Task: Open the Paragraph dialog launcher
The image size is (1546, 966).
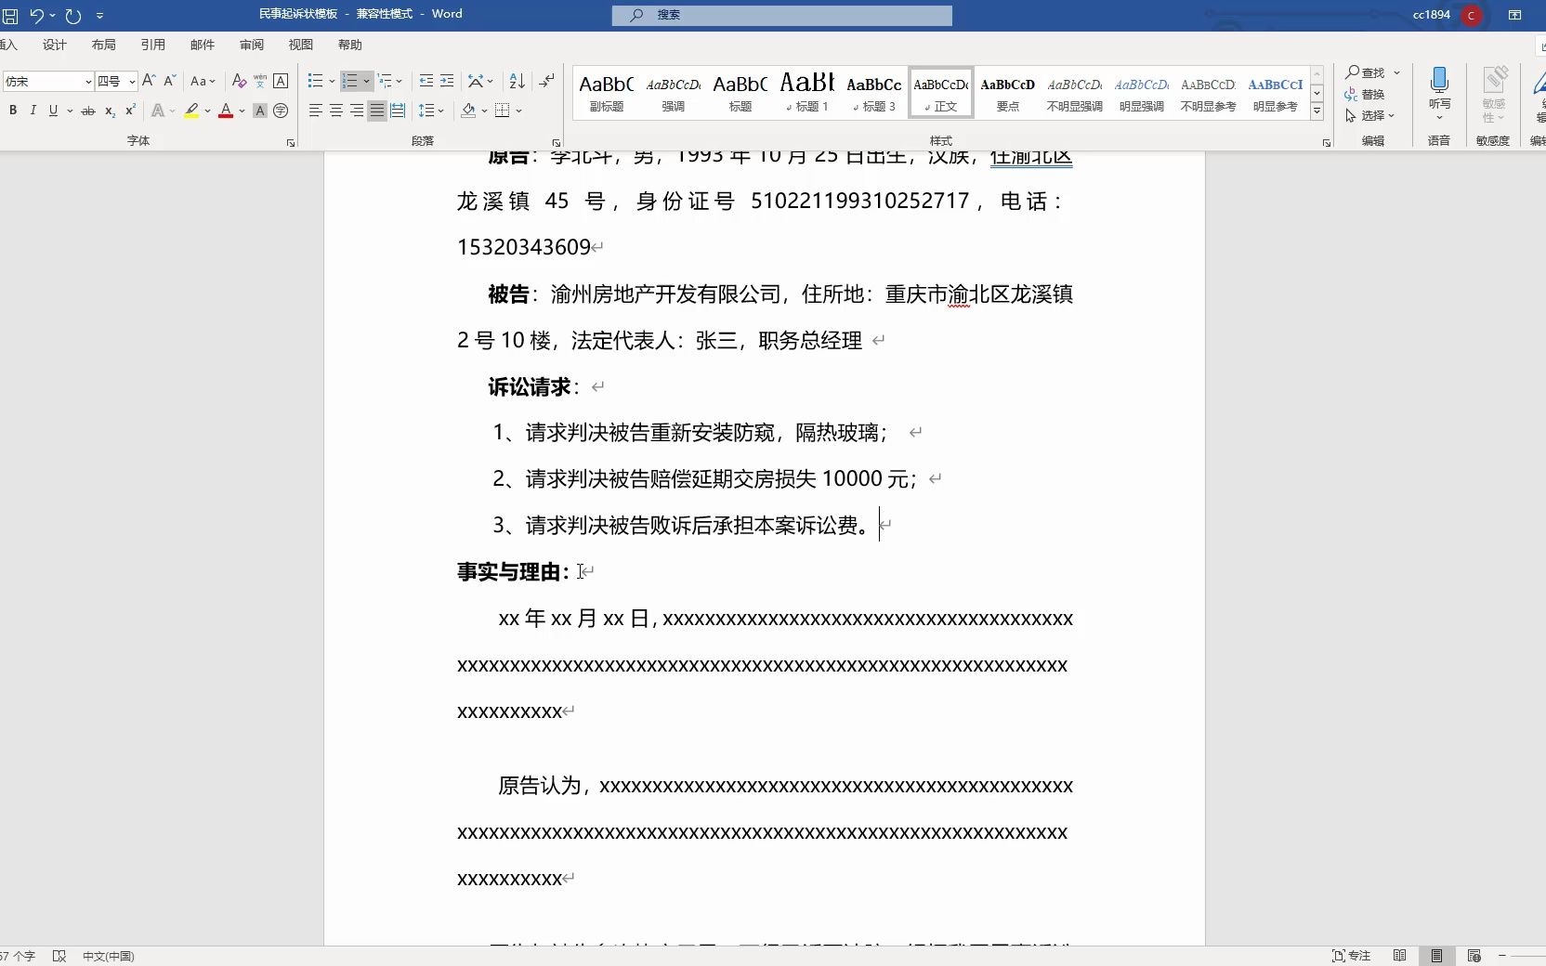Action: [557, 142]
